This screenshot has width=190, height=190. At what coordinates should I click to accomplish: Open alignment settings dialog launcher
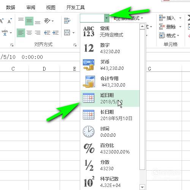[75, 45]
